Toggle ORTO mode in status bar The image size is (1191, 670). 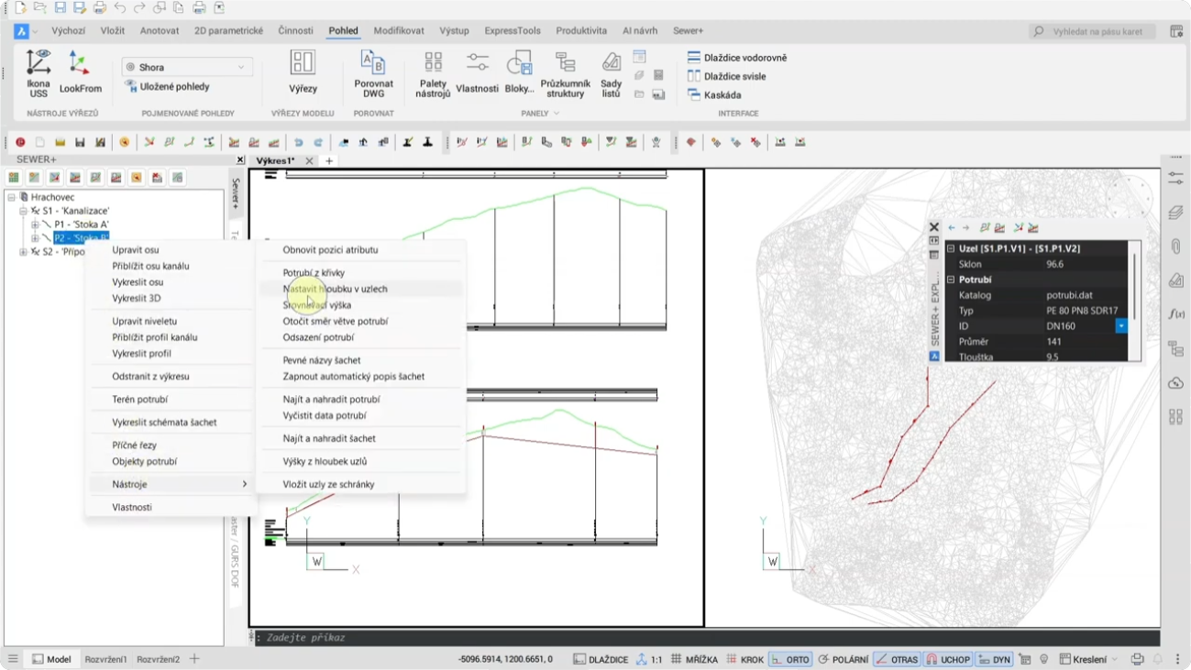[789, 659]
